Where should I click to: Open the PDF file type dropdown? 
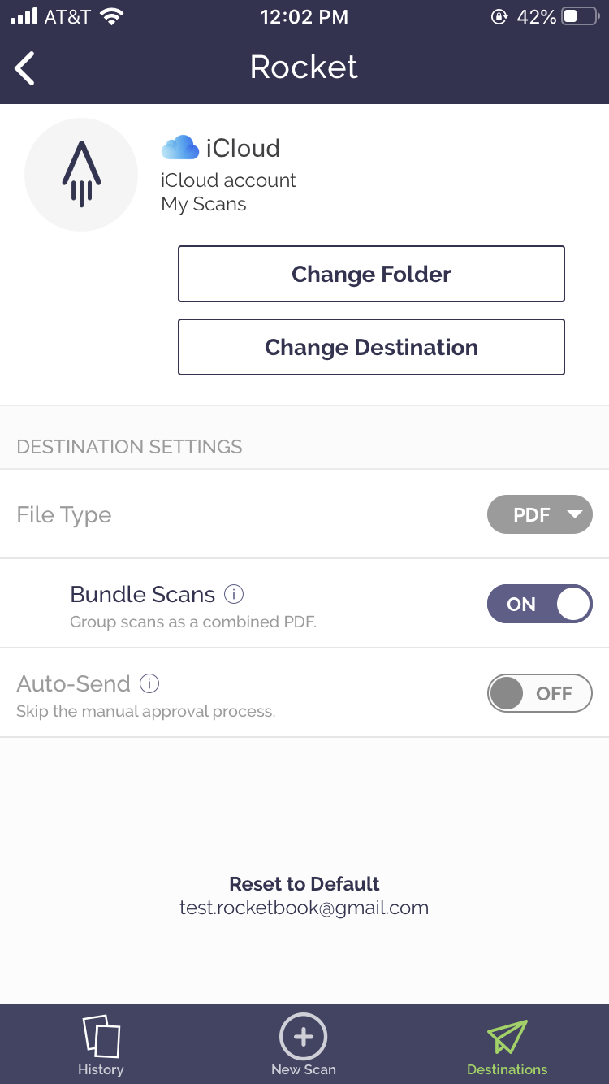pyautogui.click(x=539, y=515)
